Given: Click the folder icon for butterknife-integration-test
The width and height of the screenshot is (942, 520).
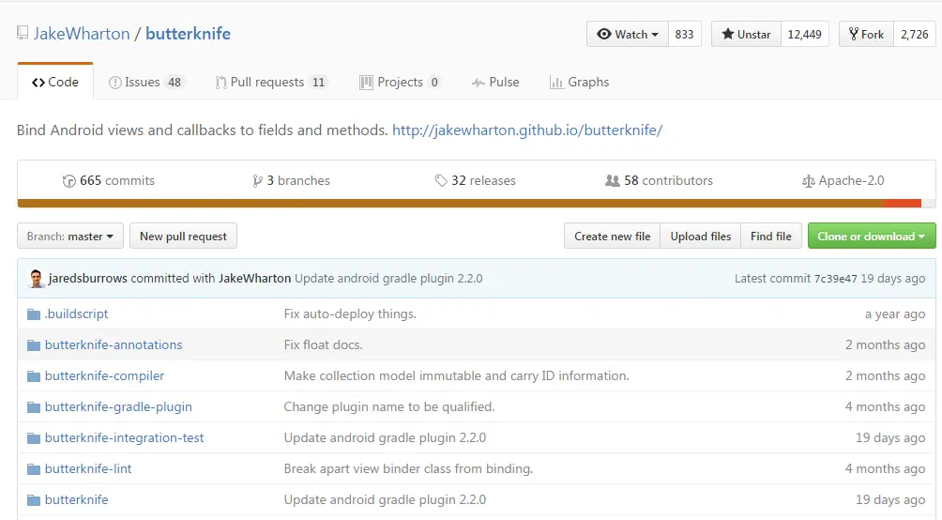Looking at the screenshot, I should tap(34, 438).
